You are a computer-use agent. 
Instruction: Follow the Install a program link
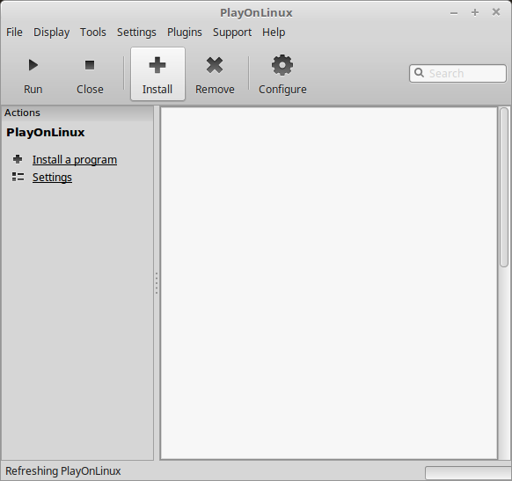(75, 160)
